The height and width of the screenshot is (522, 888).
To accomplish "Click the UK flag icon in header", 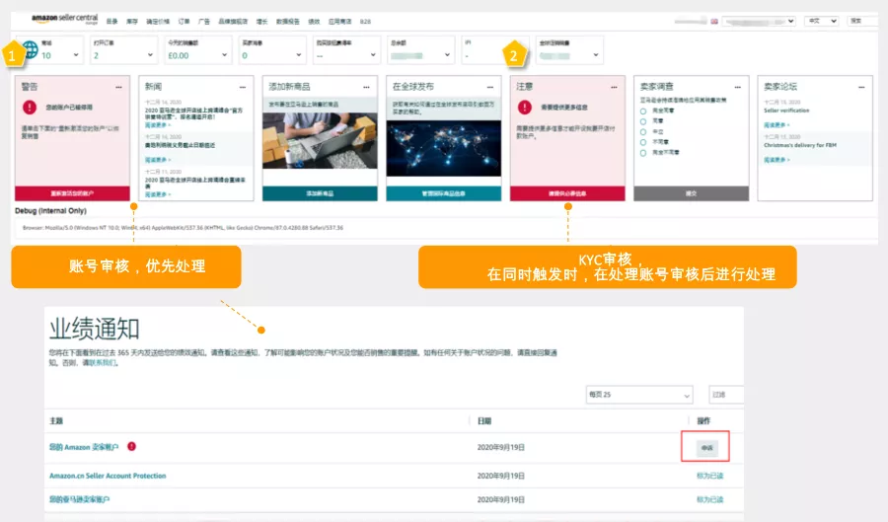I will click(x=714, y=22).
